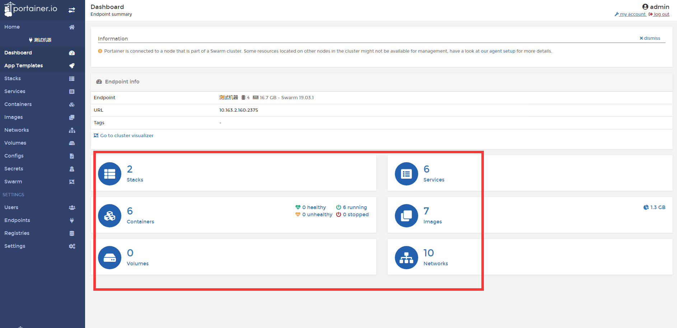Viewport: 677px width, 328px height.
Task: Click the Images tile round icon
Action: click(x=406, y=216)
